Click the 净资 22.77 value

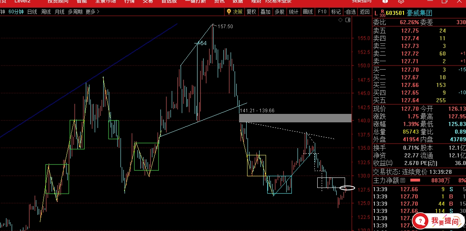pos(411,156)
